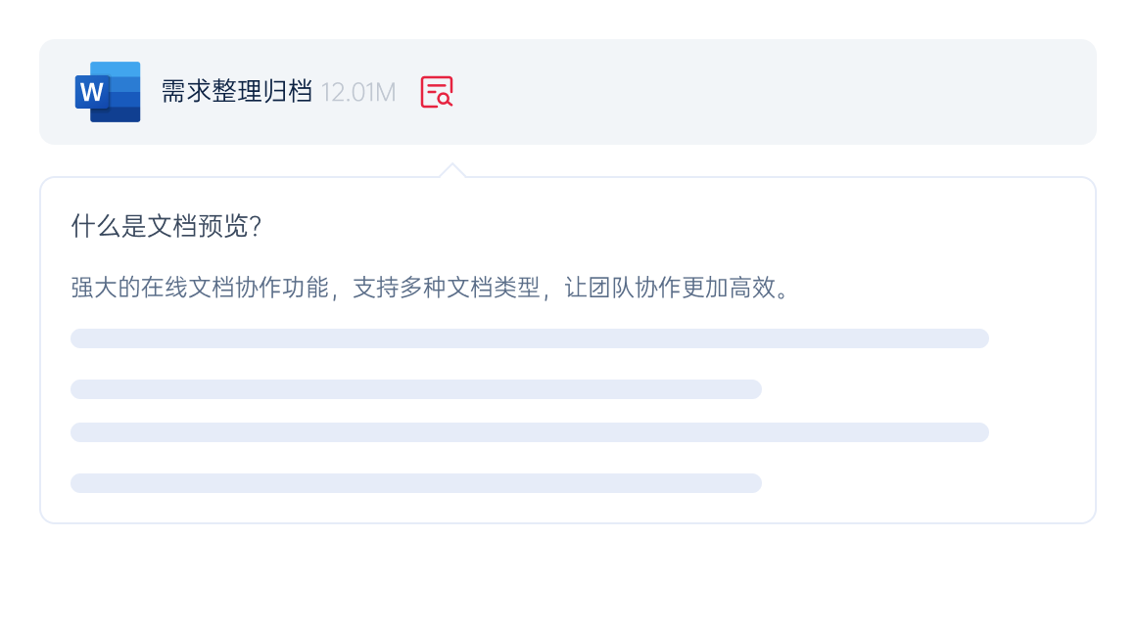Click the first placeholder loading bar
1136x628 pixels.
tap(529, 337)
